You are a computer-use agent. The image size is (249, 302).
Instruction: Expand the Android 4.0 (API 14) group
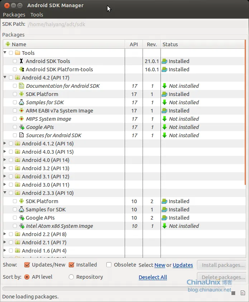click(x=5, y=160)
